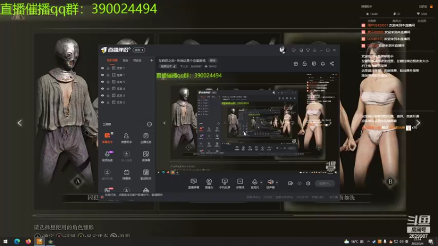Image resolution: width=438 pixels, height=246 pixels.
Task: Collapse the 工具箱 toolbox section
Action: pos(149,124)
